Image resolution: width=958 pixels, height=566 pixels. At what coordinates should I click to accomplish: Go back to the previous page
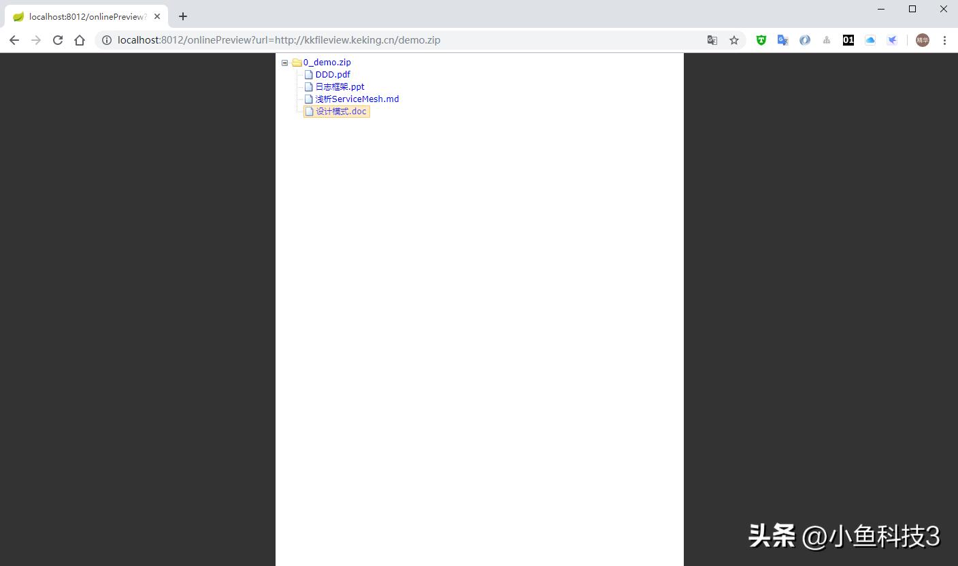pyautogui.click(x=14, y=39)
